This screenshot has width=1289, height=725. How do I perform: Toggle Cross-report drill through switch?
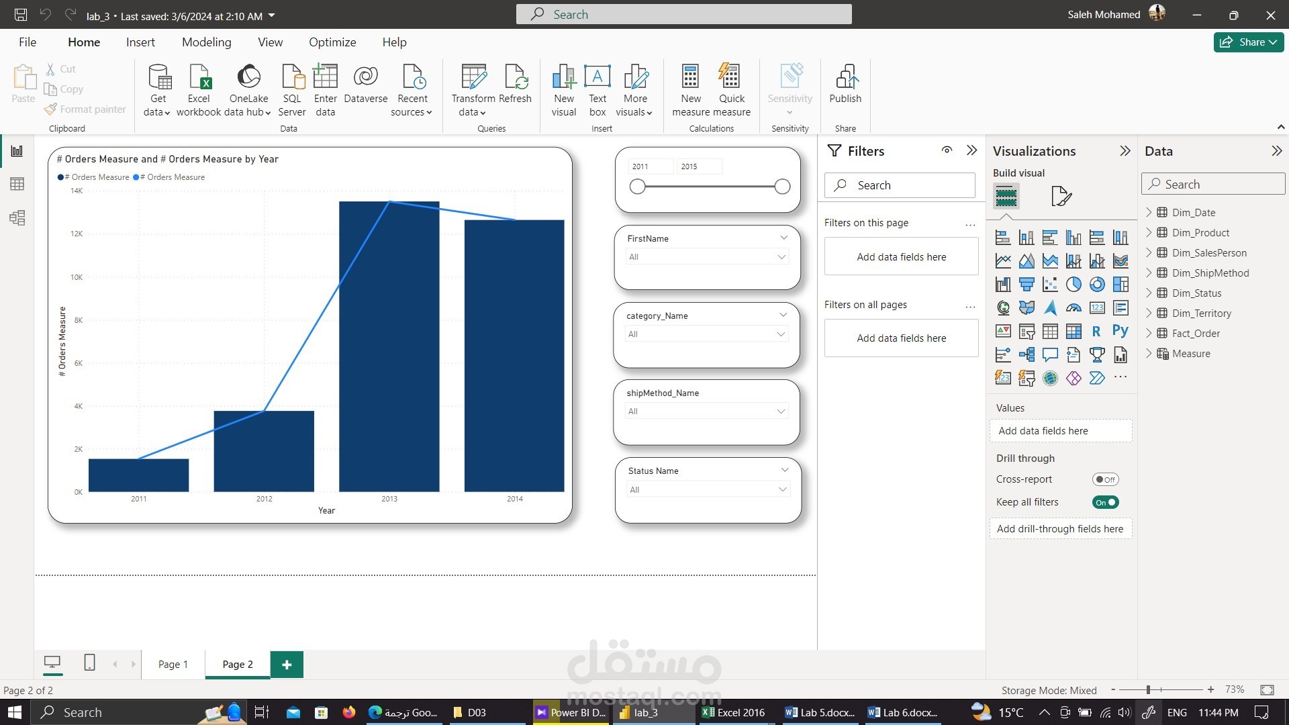tap(1105, 479)
